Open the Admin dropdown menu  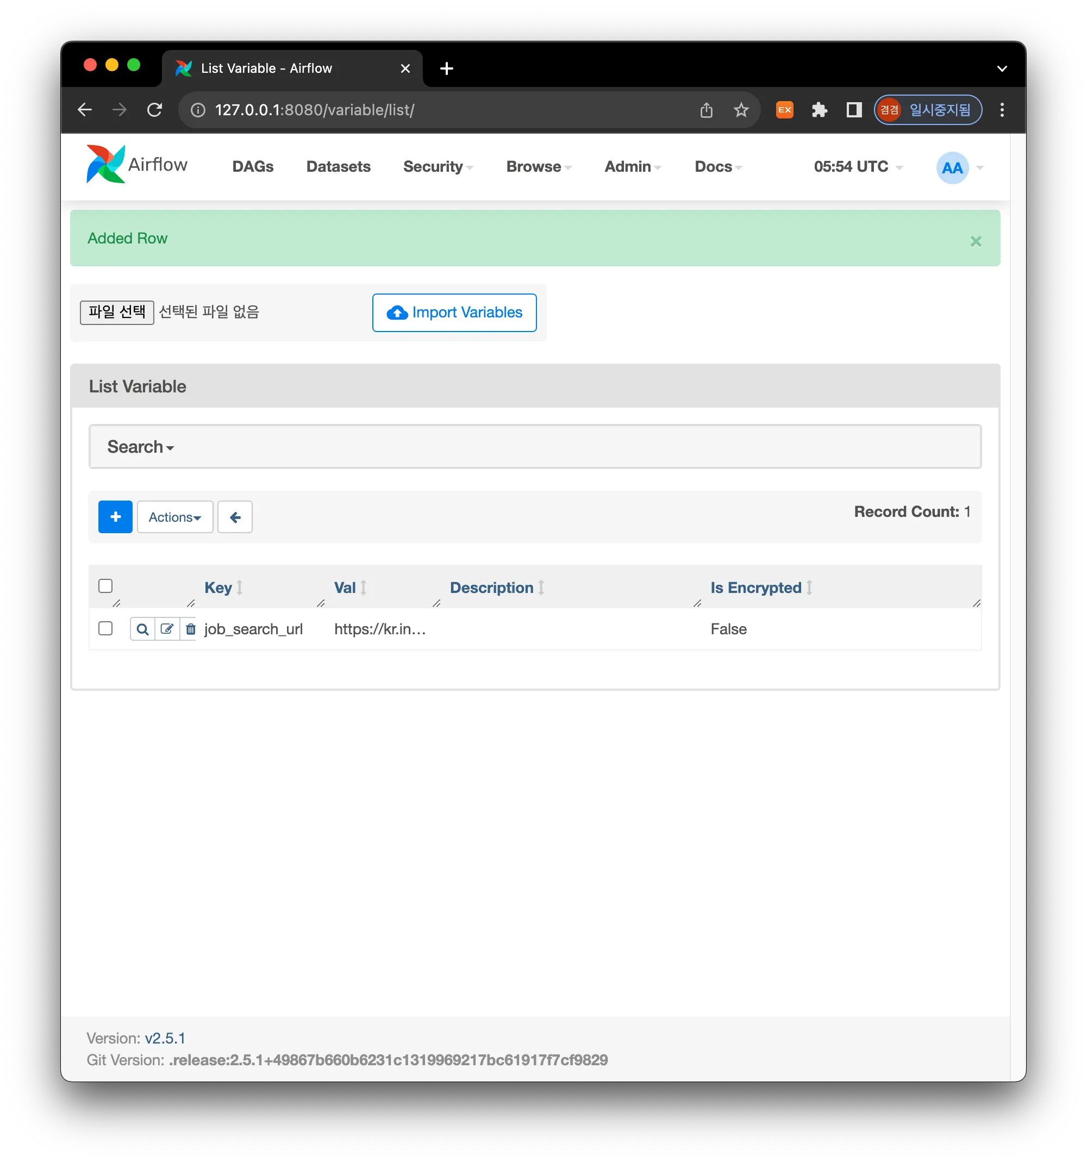pos(632,167)
